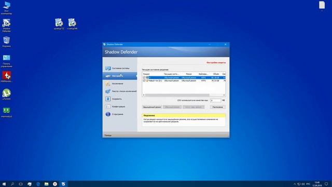Open the Configuration section icon
Screen dimensions: 332x187
point(108,106)
